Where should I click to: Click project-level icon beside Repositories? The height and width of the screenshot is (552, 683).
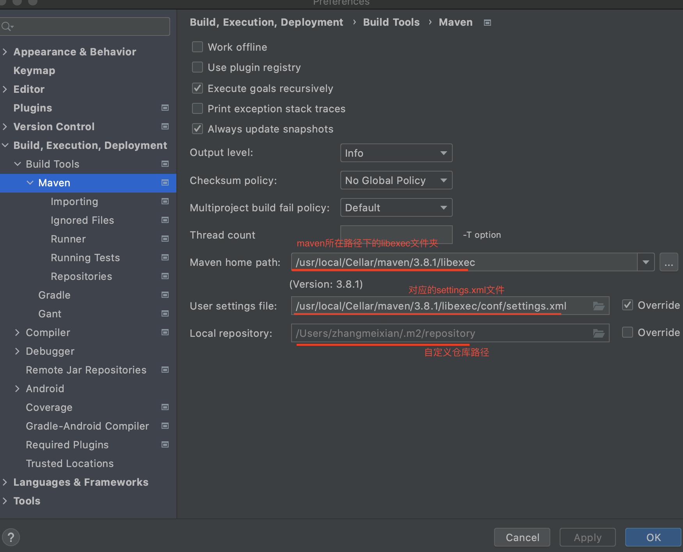[165, 276]
